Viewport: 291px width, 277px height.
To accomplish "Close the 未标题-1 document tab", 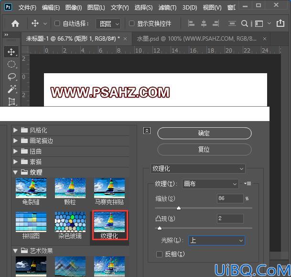I will coord(125,39).
